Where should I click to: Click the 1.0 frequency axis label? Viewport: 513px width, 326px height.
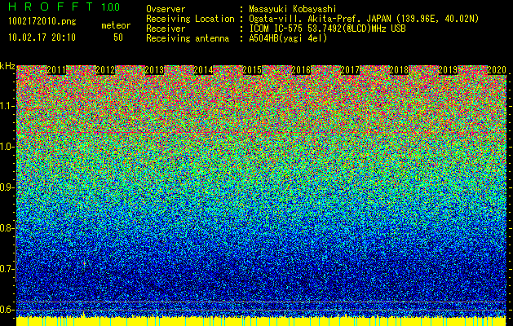click(x=7, y=147)
